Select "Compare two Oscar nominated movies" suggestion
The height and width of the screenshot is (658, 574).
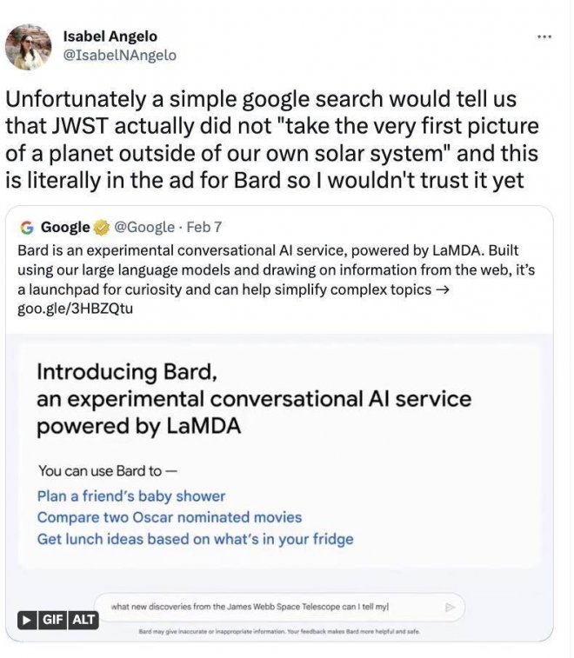tap(170, 517)
